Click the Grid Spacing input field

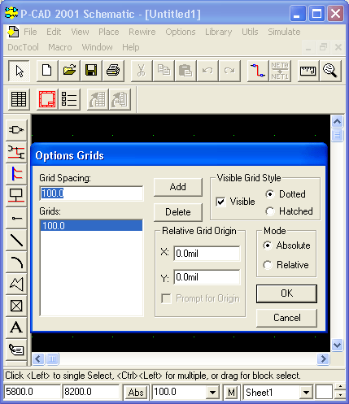click(x=91, y=193)
